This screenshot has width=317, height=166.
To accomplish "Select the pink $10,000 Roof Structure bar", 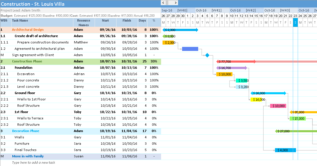I will click(278, 106).
